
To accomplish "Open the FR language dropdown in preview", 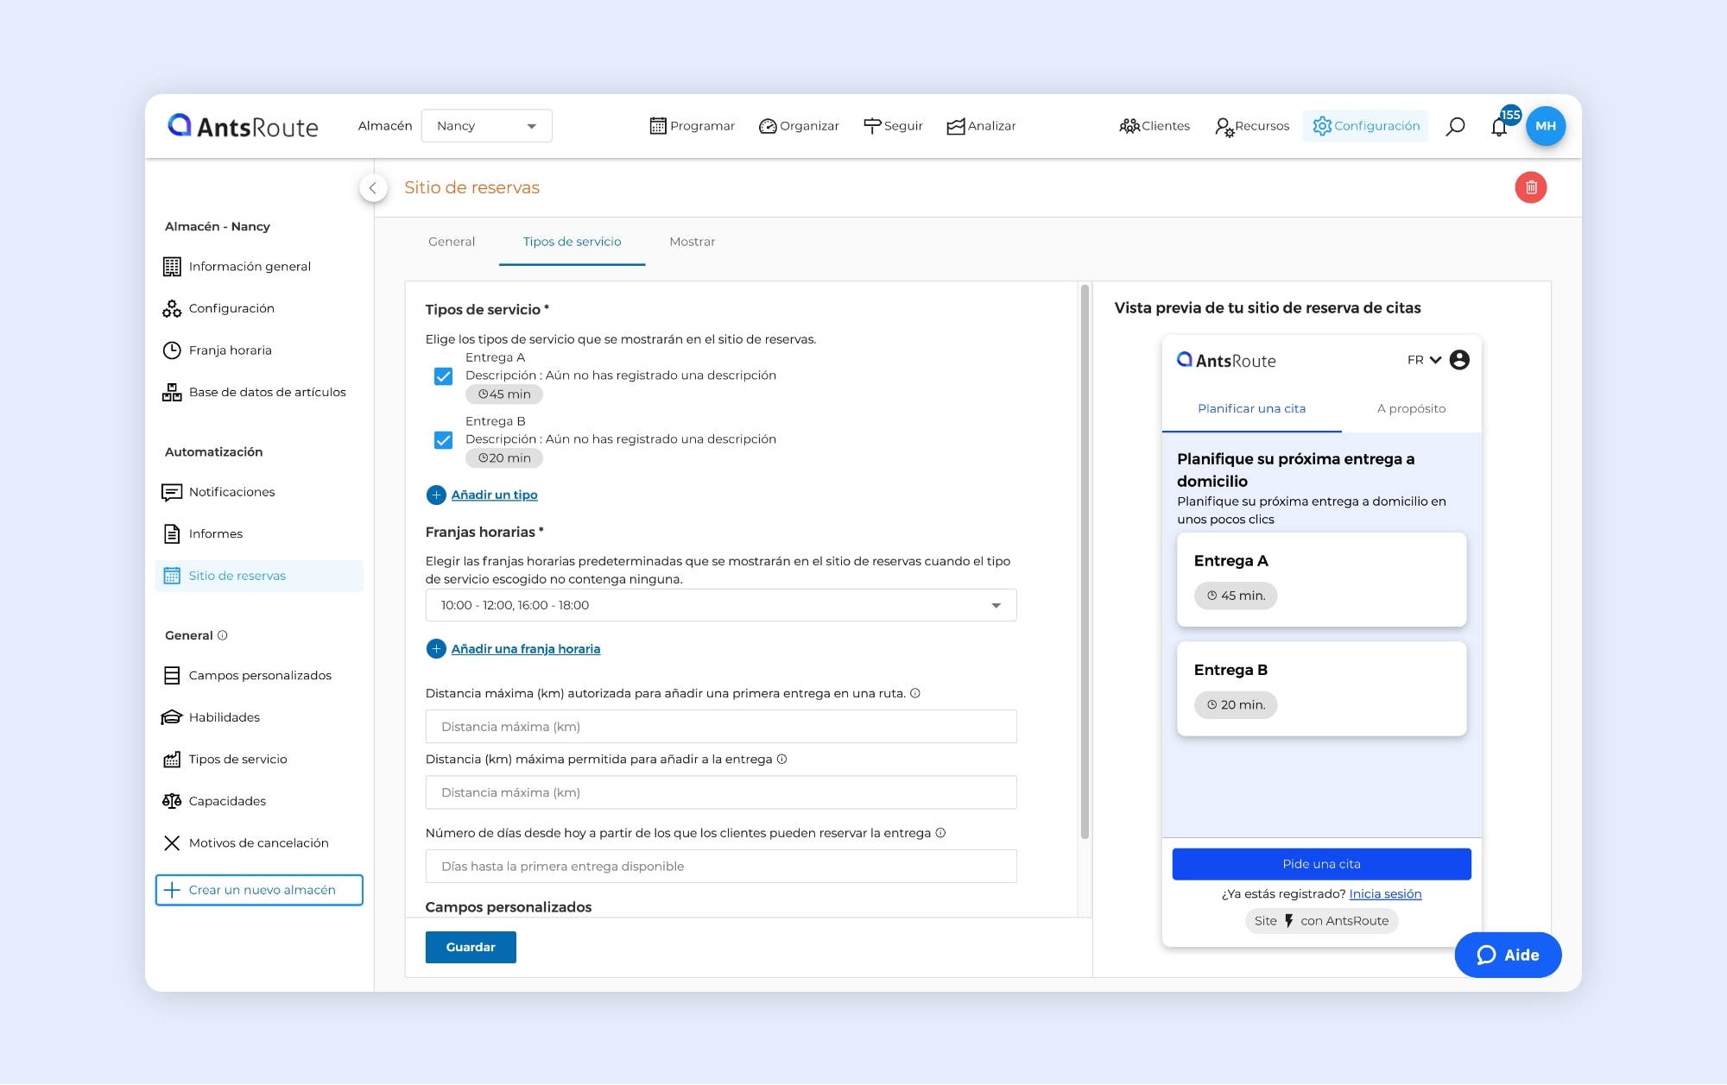I will pos(1423,360).
